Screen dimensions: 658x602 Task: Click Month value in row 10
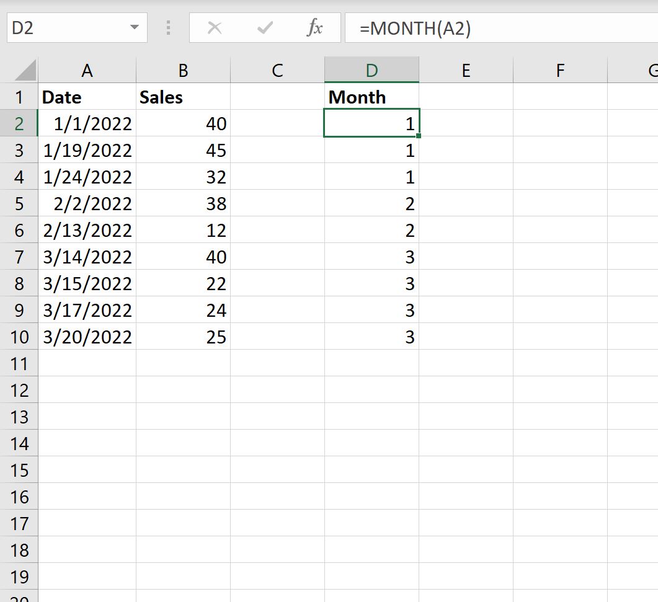pyautogui.click(x=372, y=337)
